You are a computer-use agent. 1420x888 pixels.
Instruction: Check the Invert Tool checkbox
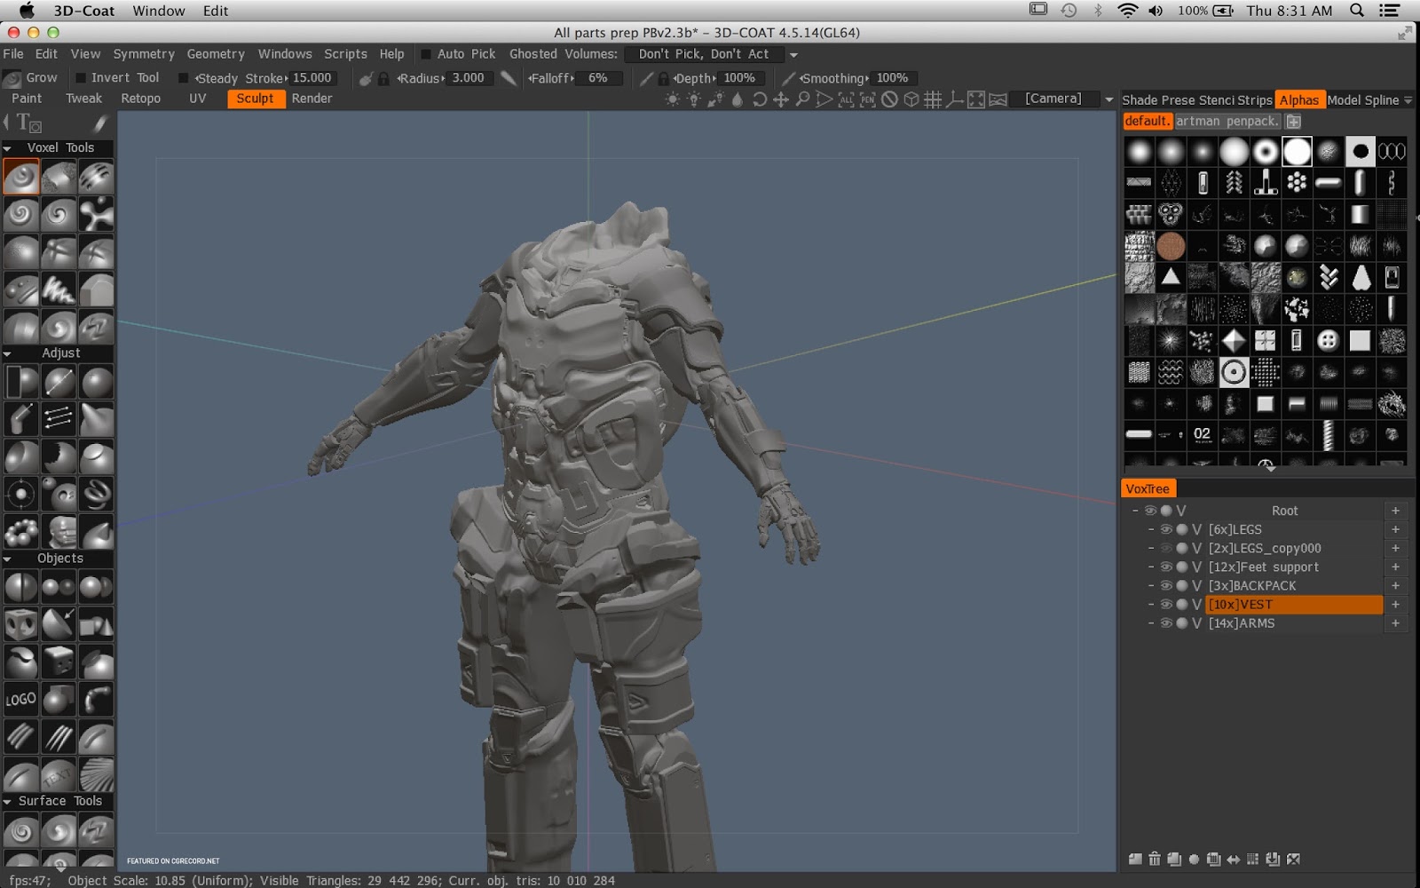coord(81,78)
